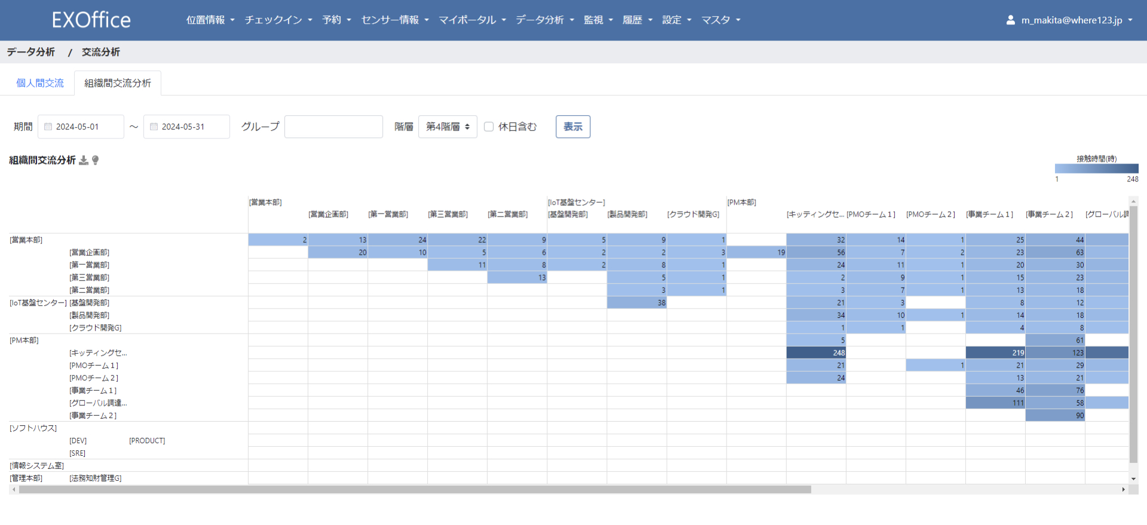Click right arrow of horizontal scrollbar
Viewport: 1147px width, 525px height.
pos(1123,490)
